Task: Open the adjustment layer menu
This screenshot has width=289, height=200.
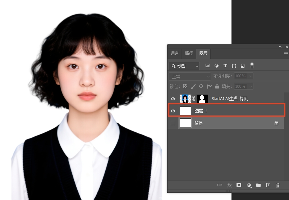Action: (249, 185)
